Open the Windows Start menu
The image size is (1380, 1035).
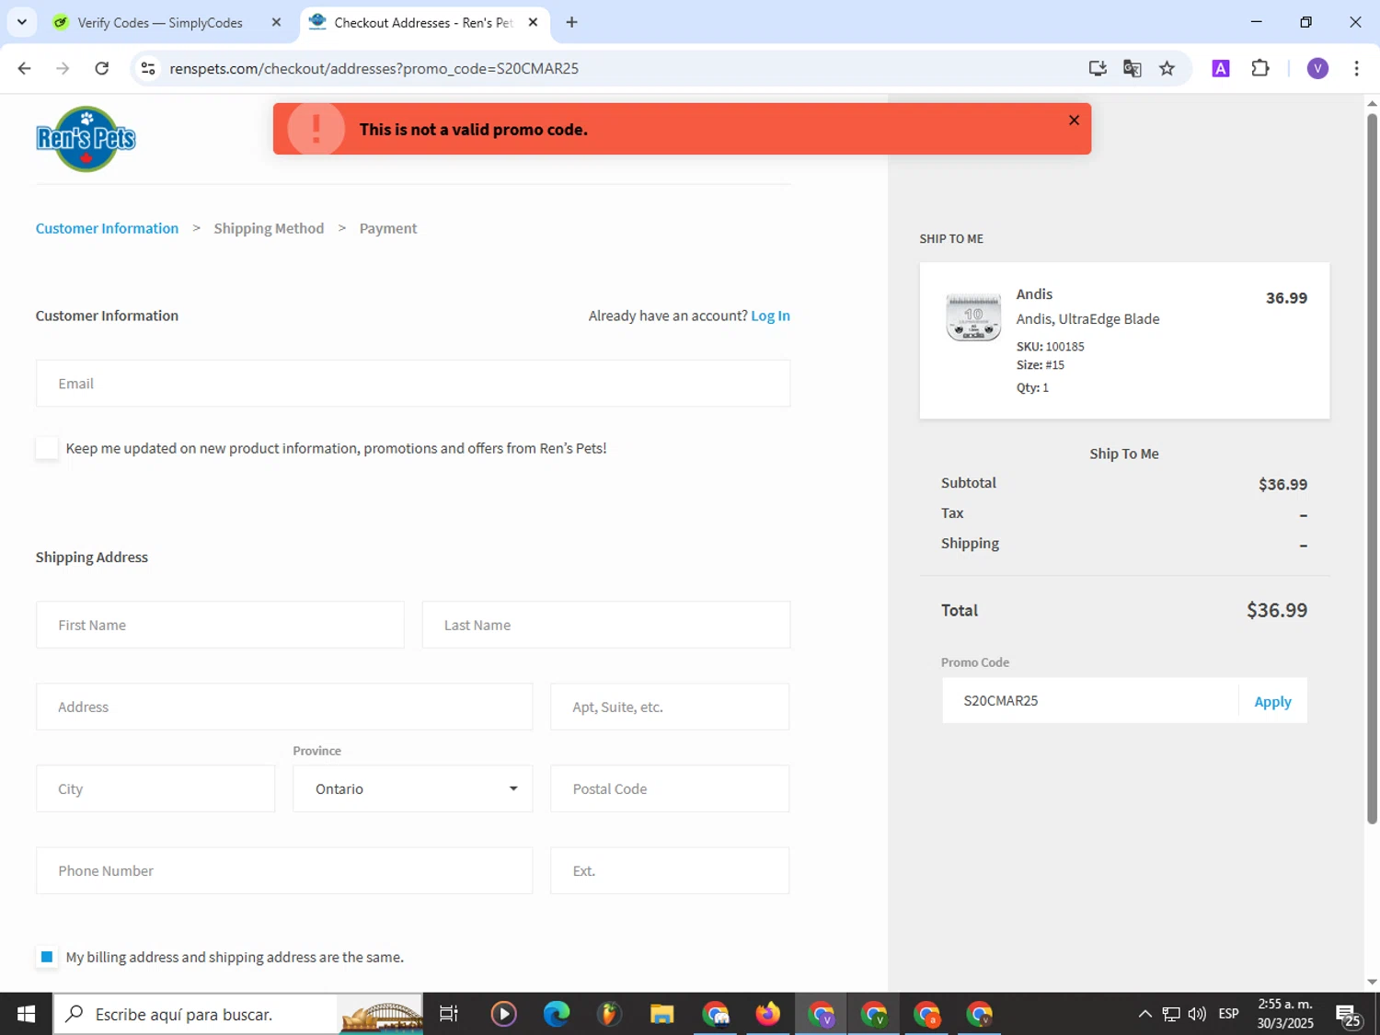click(x=26, y=1014)
